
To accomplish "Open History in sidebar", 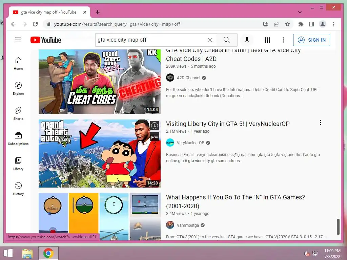I will [x=18, y=189].
